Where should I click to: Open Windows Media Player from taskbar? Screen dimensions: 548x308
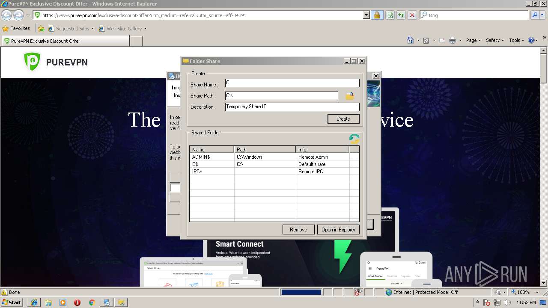pyautogui.click(x=63, y=302)
